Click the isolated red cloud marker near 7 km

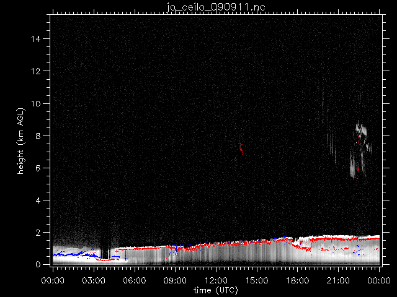point(241,150)
